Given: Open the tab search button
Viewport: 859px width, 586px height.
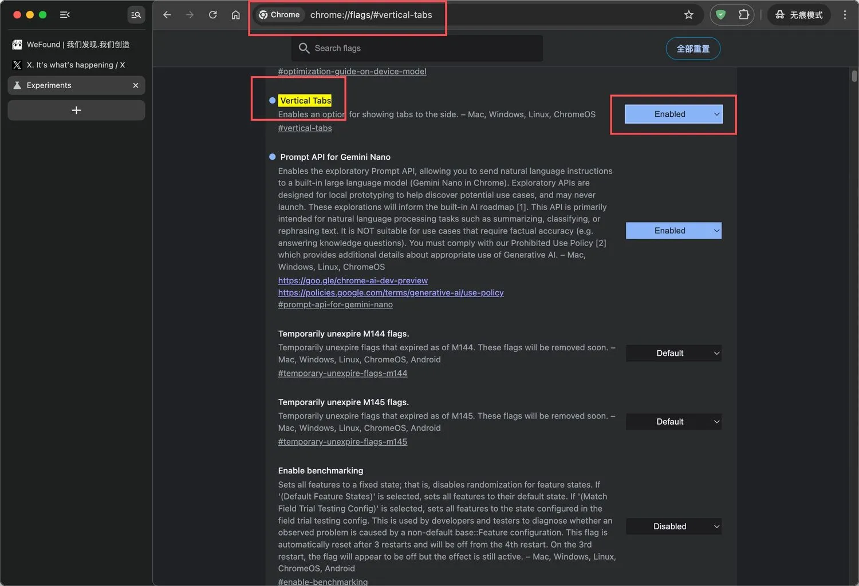Looking at the screenshot, I should coord(136,15).
